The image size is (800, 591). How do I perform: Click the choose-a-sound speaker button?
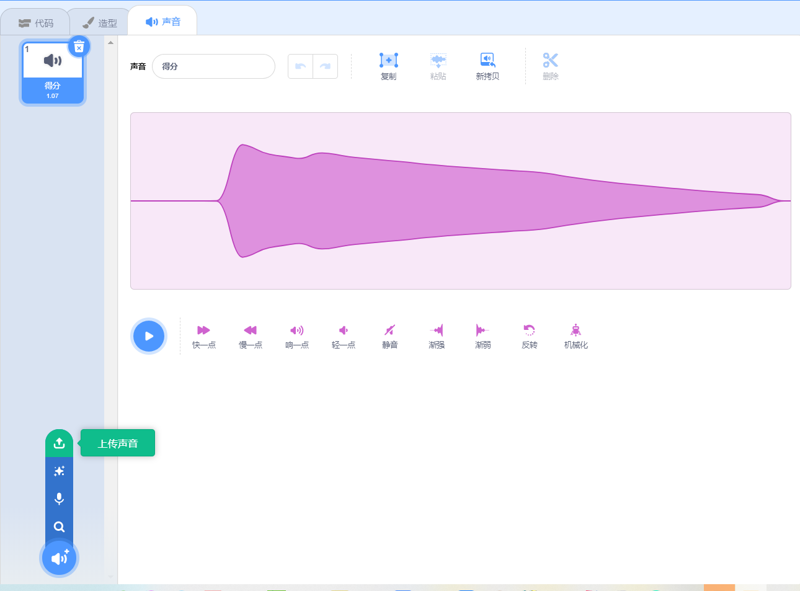(59, 558)
